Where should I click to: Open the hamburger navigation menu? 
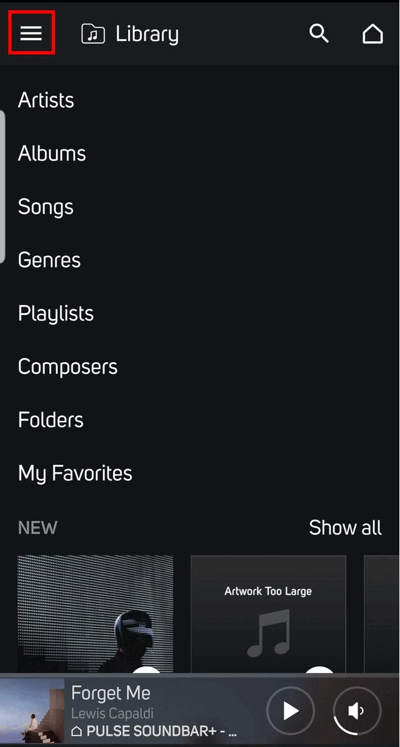click(31, 33)
